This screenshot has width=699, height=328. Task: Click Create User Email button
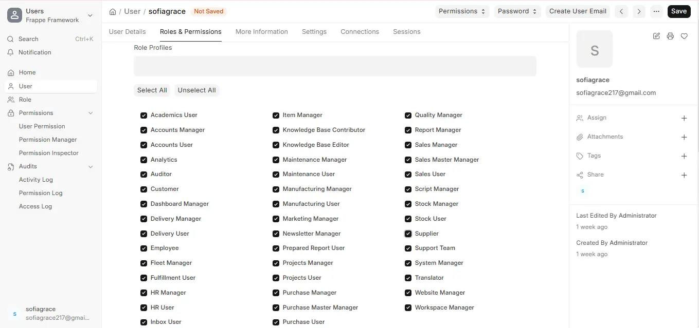click(x=578, y=11)
